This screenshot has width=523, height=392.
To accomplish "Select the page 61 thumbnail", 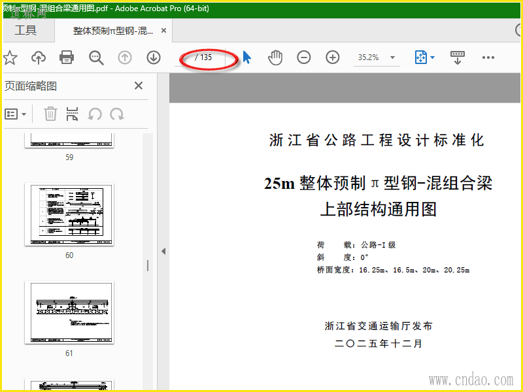I will click(x=69, y=312).
